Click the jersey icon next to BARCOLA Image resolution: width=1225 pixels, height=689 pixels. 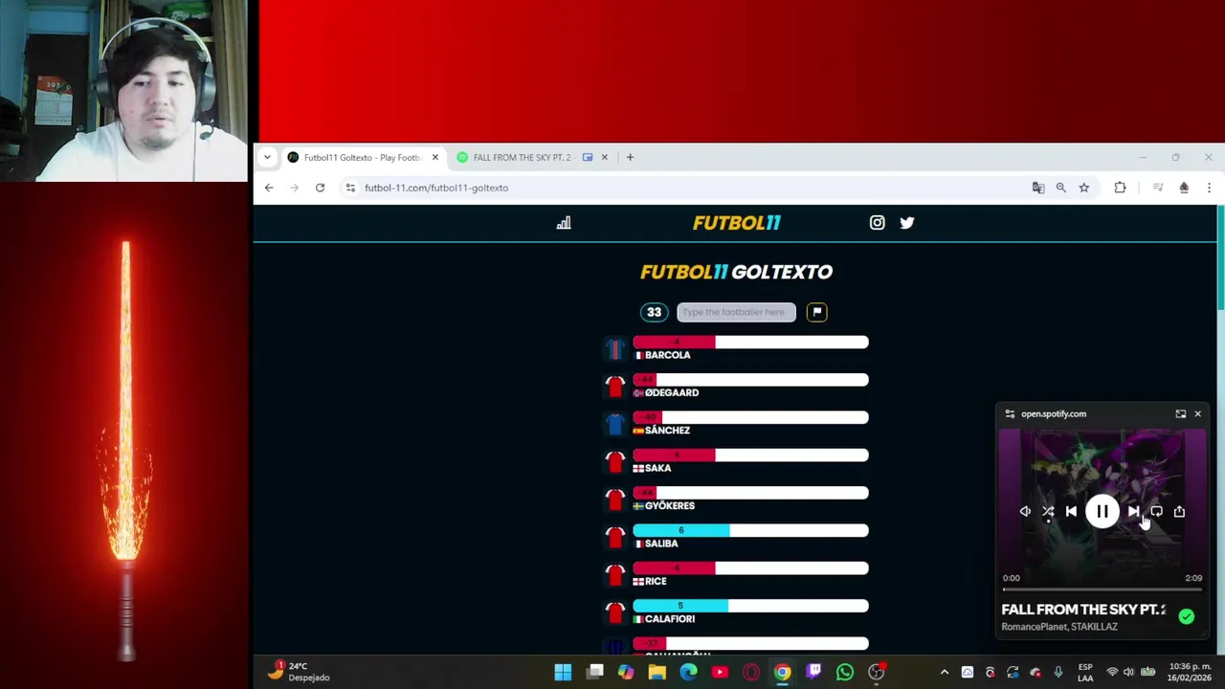click(x=615, y=348)
